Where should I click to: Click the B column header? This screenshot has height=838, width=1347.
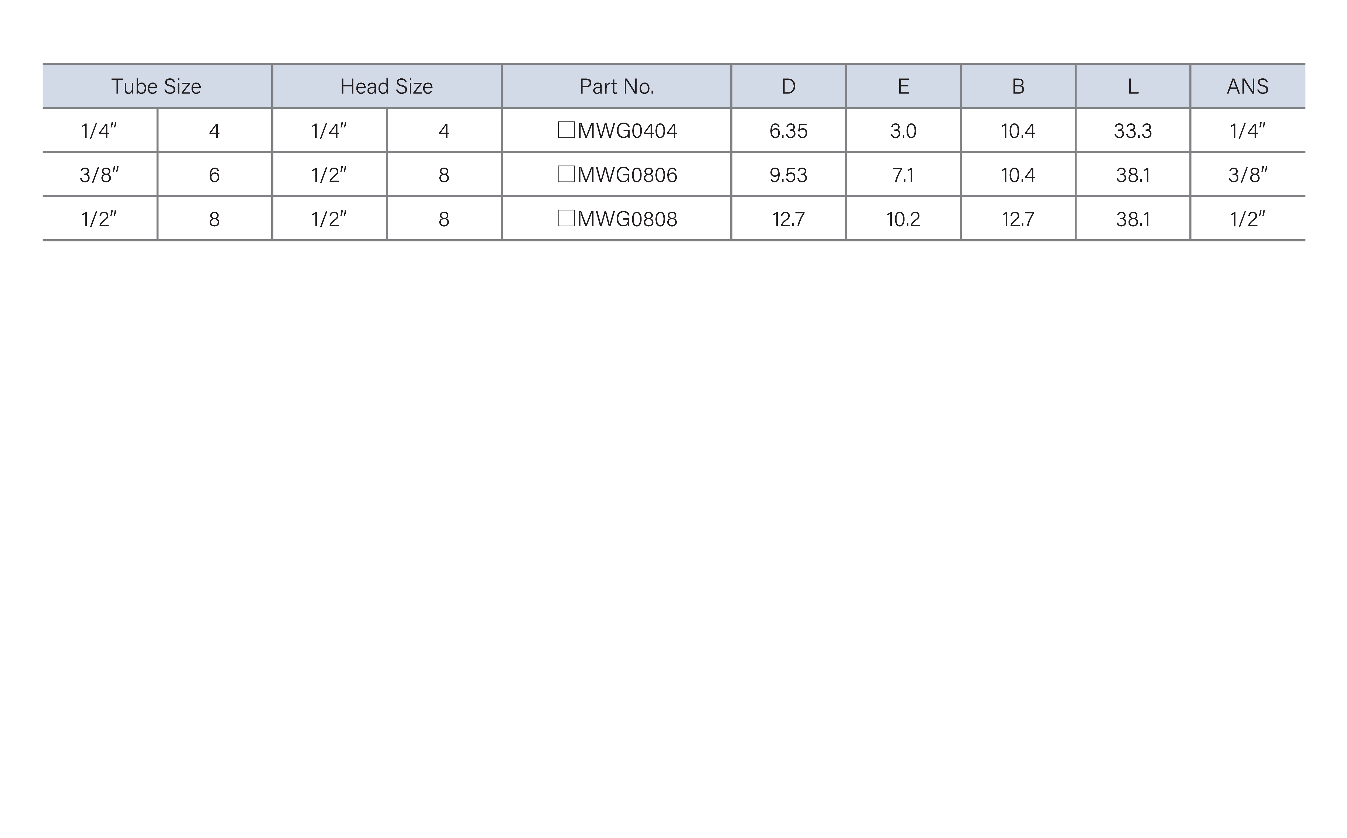[1018, 86]
